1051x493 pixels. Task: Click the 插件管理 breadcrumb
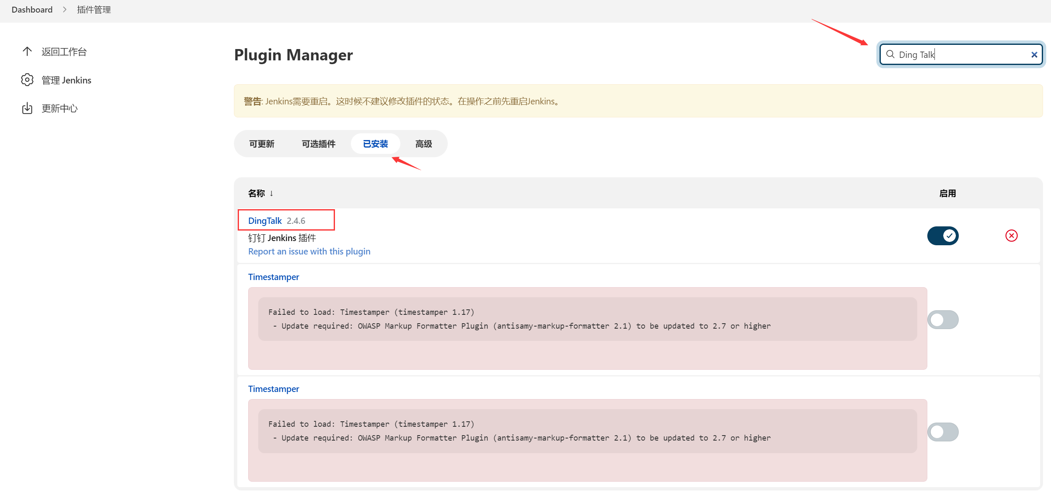coord(94,10)
